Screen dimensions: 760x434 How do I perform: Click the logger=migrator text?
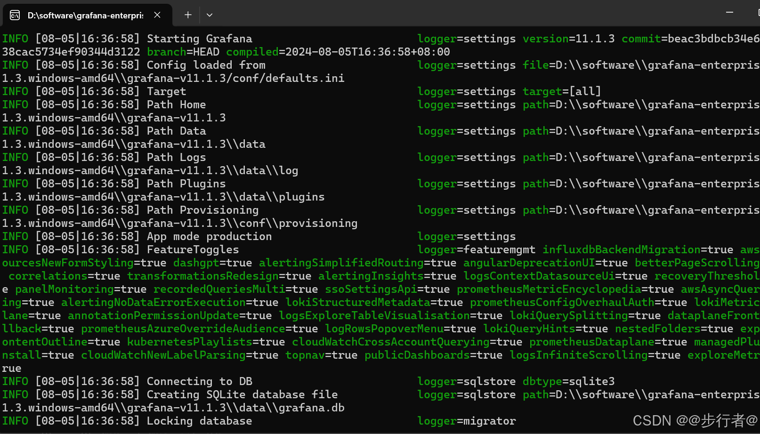pos(467,421)
